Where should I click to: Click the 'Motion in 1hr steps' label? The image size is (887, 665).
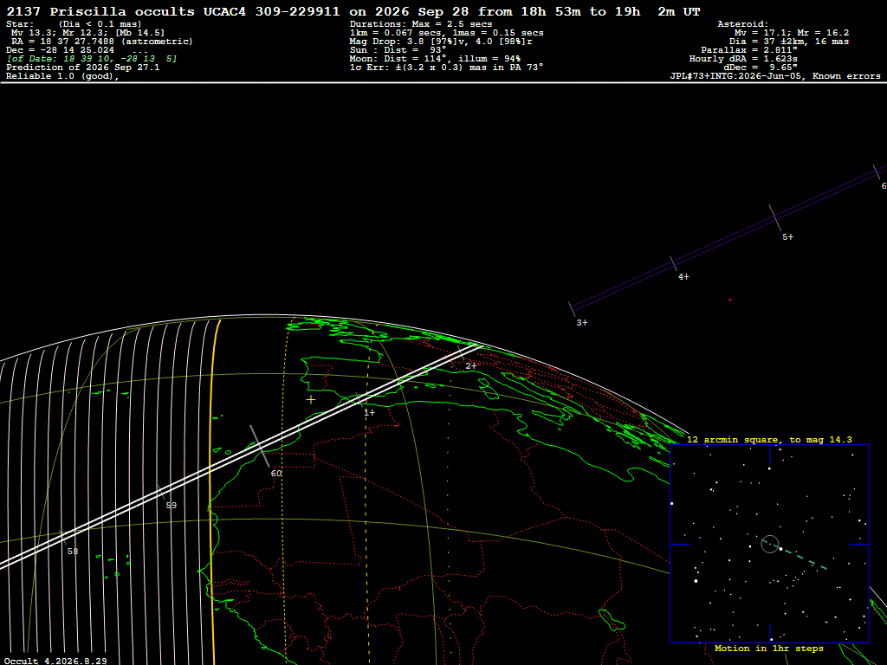769,649
